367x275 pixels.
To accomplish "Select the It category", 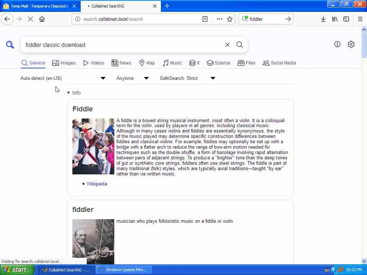I will click(194, 63).
